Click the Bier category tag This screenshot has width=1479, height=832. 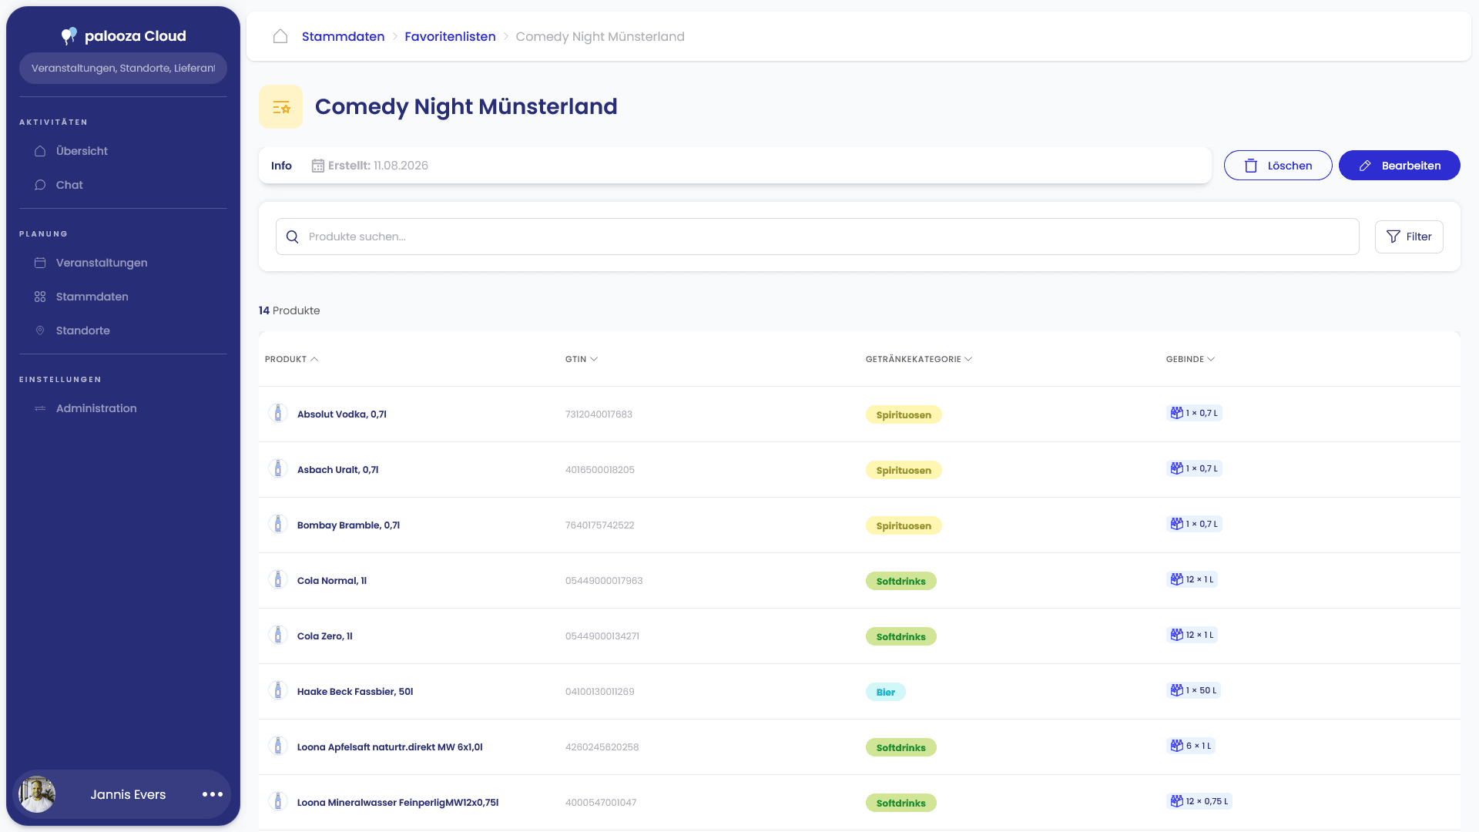coord(886,692)
